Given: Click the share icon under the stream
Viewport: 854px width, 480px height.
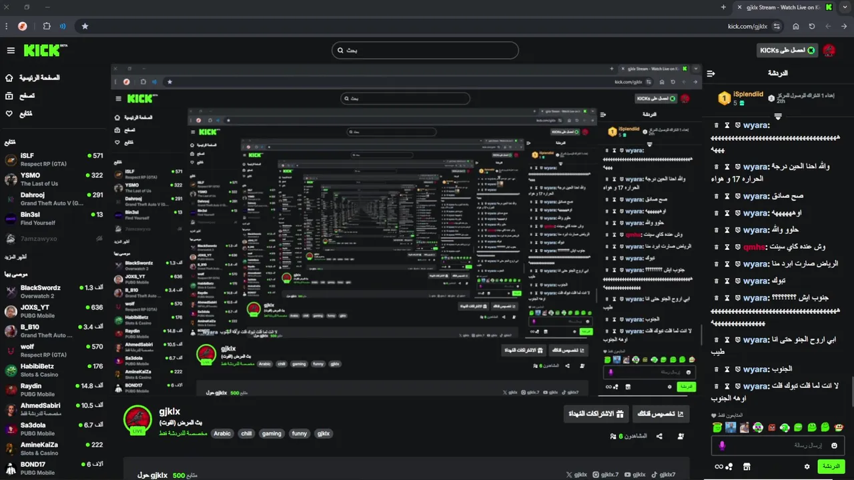Looking at the screenshot, I should point(659,436).
